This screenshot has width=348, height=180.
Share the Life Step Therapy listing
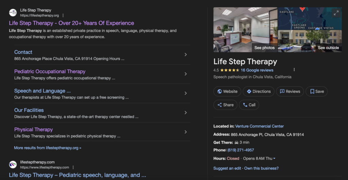[225, 105]
